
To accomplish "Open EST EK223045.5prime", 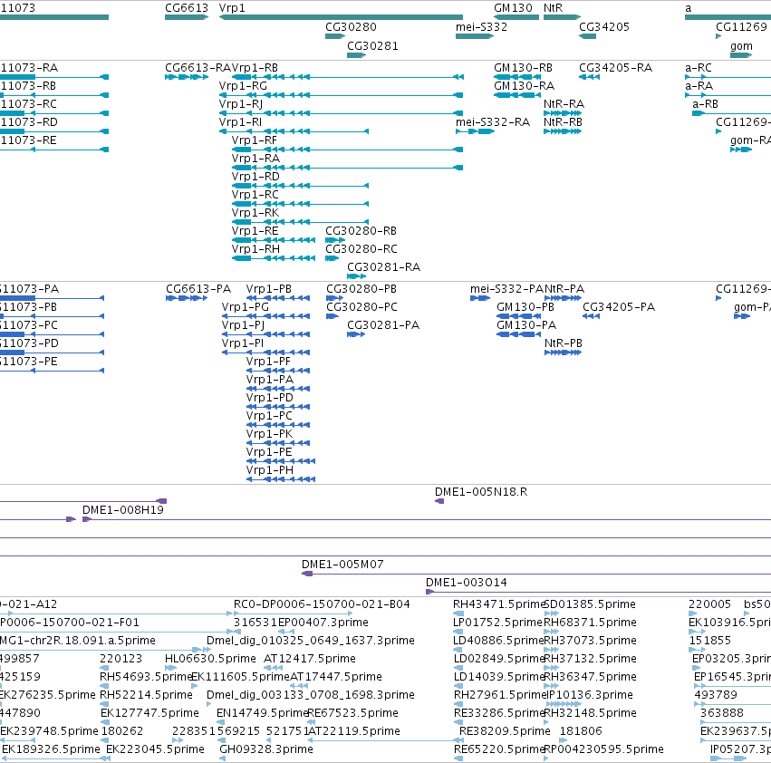I will (108, 759).
